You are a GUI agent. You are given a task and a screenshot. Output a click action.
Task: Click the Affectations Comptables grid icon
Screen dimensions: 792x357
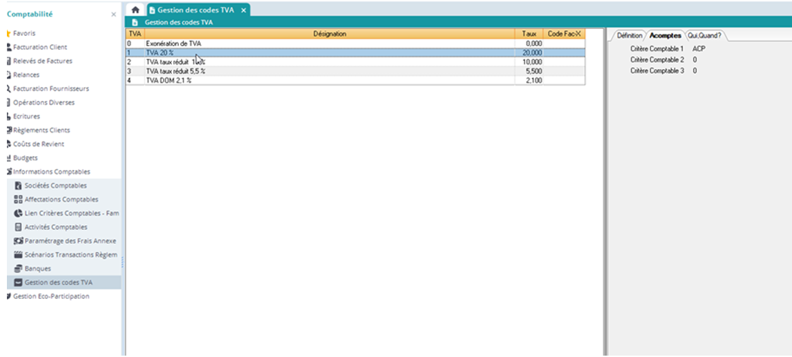click(x=19, y=200)
